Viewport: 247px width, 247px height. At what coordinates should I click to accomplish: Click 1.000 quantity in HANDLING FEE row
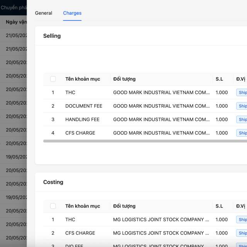222,120
